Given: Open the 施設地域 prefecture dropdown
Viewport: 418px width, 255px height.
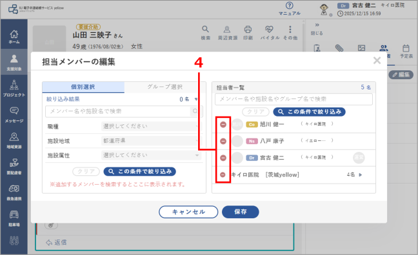Looking at the screenshot, I should (x=151, y=141).
